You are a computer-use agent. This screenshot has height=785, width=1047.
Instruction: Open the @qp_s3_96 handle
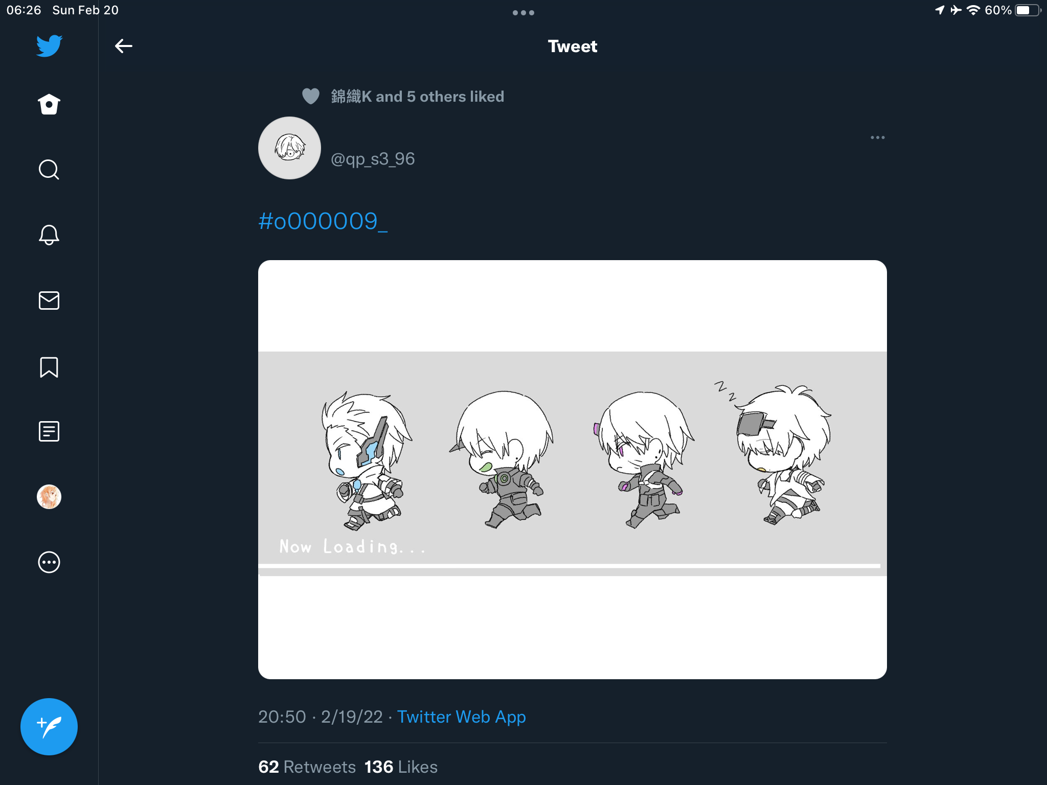(x=373, y=159)
